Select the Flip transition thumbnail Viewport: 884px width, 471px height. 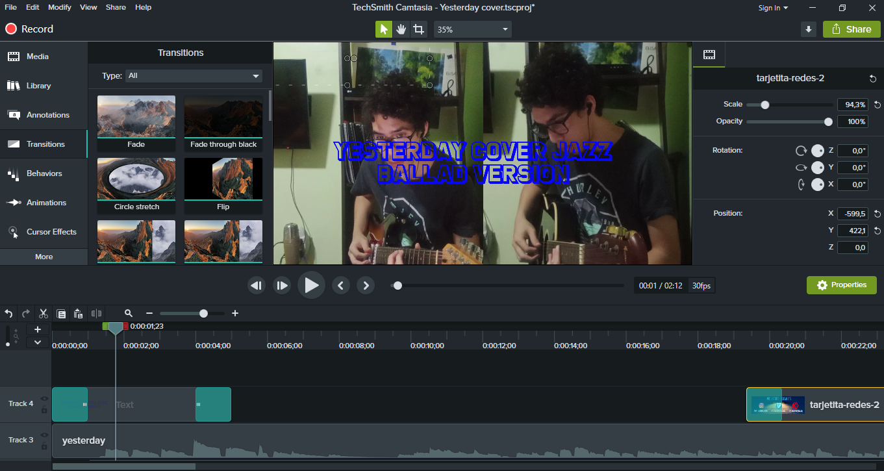click(223, 185)
